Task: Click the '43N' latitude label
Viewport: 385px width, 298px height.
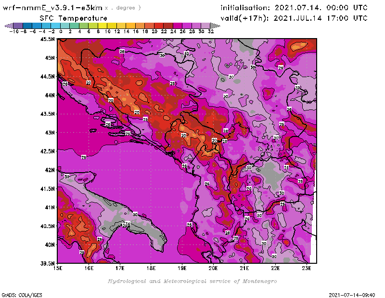Action: [50, 133]
